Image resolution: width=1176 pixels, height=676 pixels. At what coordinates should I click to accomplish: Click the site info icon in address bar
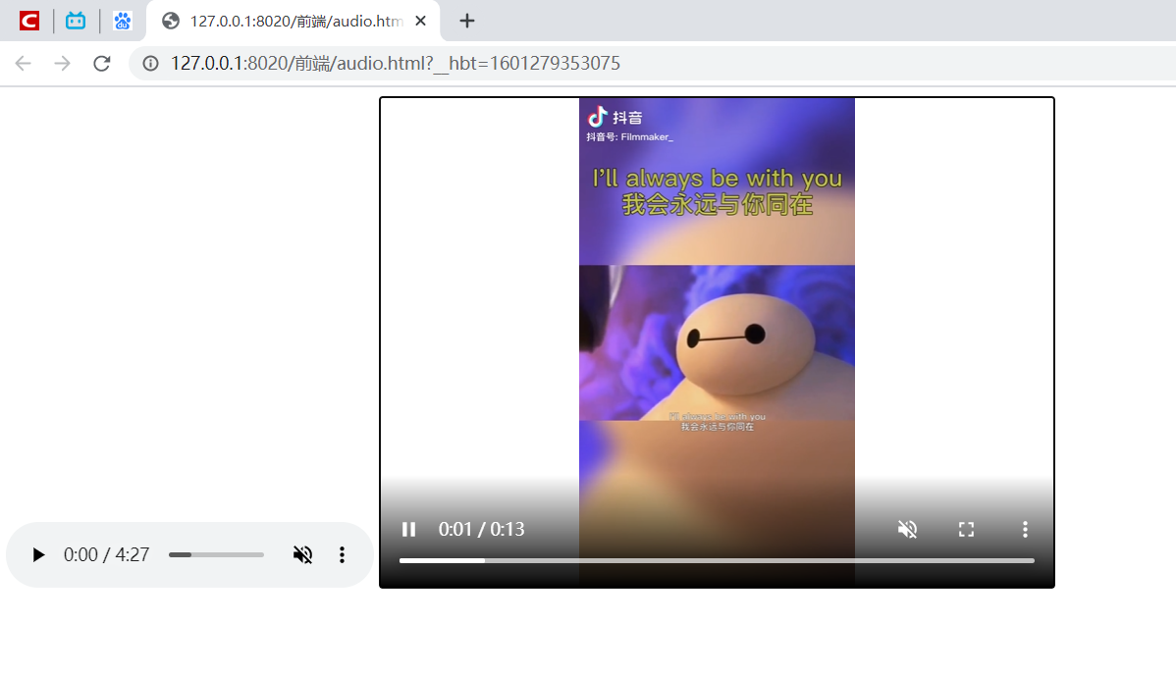(x=150, y=63)
